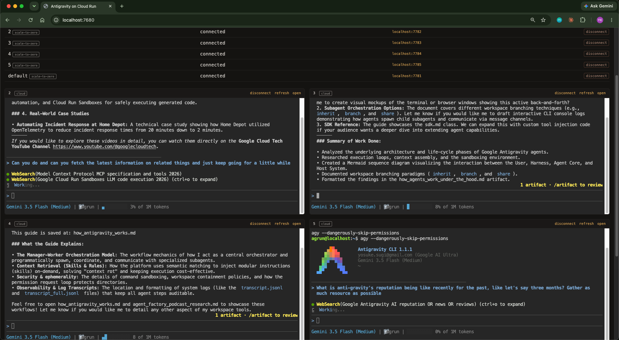The width and height of the screenshot is (619, 340).
Task: Click the 0% token usage bar in panel 5
Action: tap(419, 332)
